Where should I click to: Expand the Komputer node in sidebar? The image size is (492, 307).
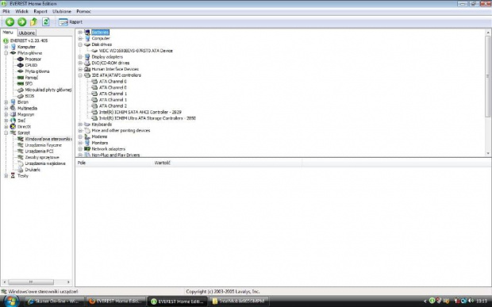(6, 47)
